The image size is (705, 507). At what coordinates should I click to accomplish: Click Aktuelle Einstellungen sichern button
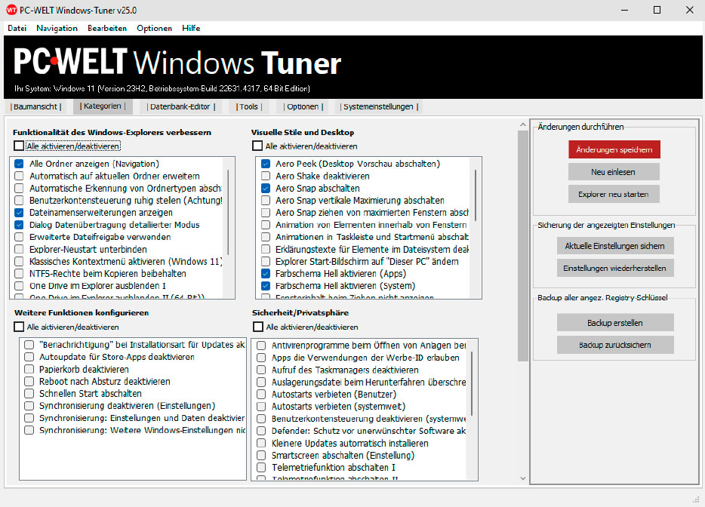point(614,246)
